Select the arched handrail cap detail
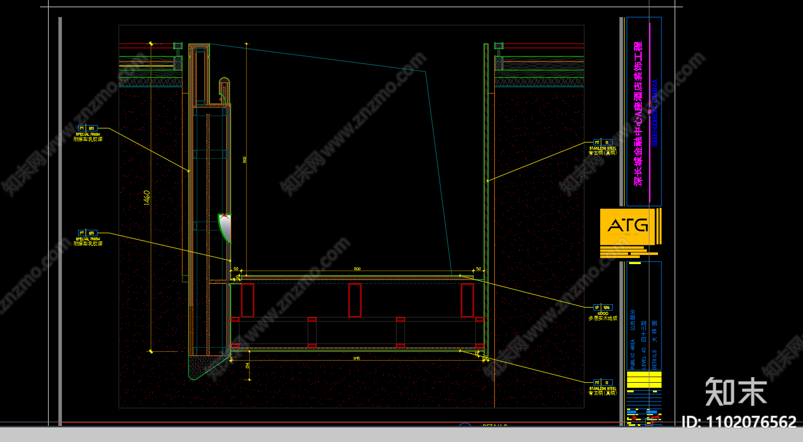The height and width of the screenshot is (442, 803). tap(224, 90)
